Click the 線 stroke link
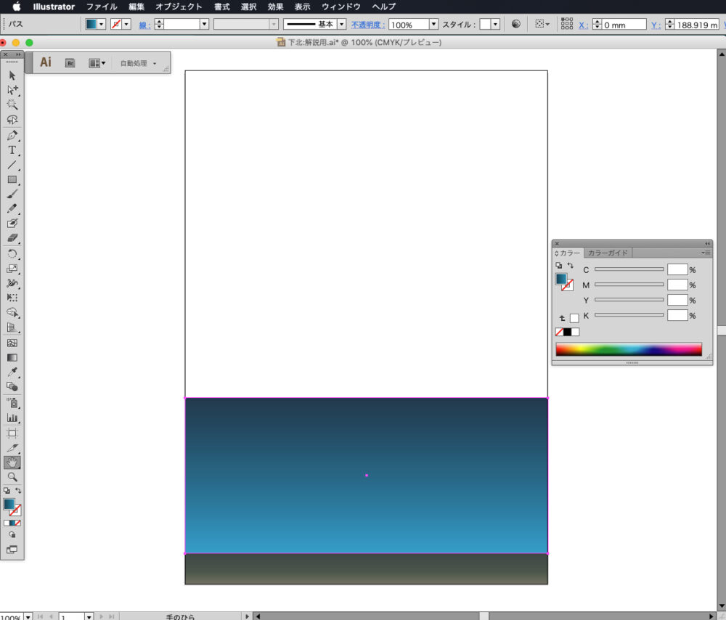The height and width of the screenshot is (620, 726). [x=144, y=25]
